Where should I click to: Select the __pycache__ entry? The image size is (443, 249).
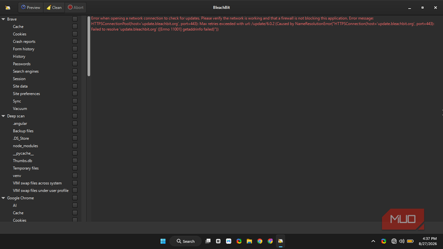23,153
